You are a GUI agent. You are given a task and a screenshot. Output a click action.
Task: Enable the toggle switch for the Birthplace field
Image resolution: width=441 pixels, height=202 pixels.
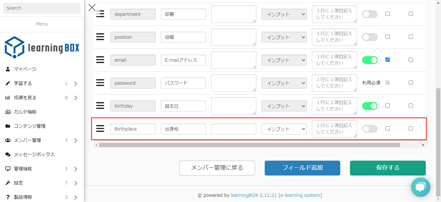(370, 129)
